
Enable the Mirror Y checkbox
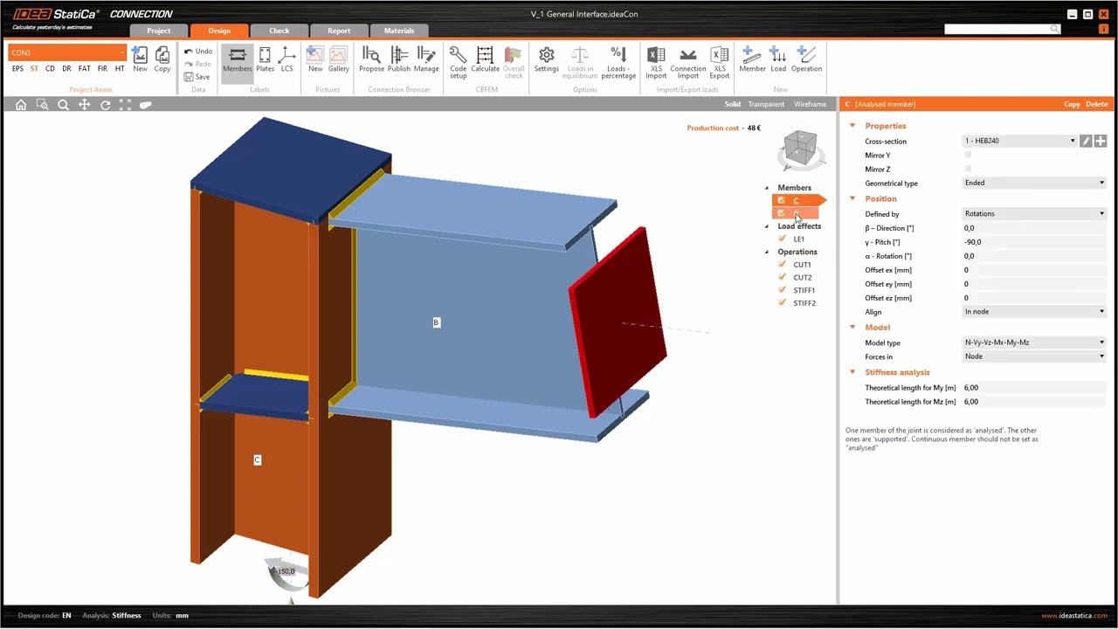(x=968, y=156)
